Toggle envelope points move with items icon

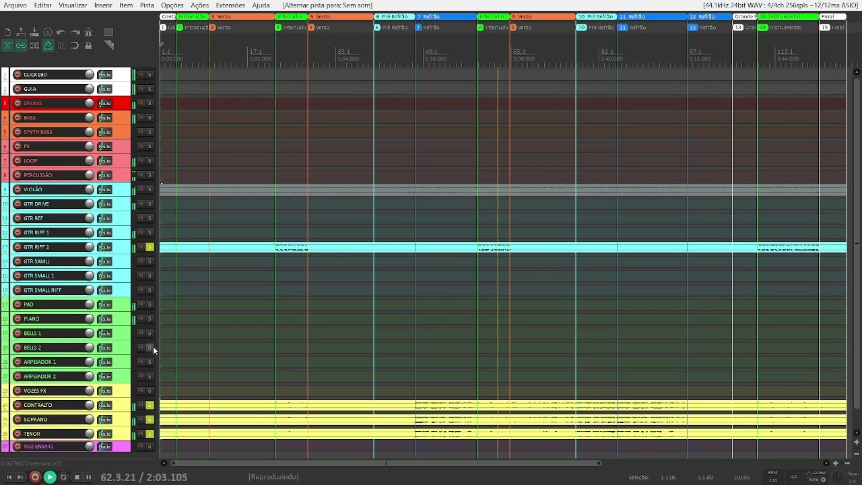pos(48,46)
